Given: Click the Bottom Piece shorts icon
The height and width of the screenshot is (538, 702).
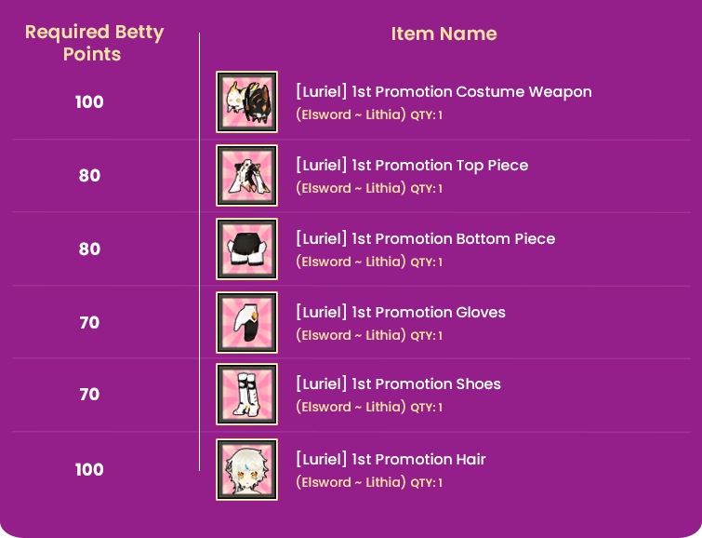Looking at the screenshot, I should click(246, 249).
